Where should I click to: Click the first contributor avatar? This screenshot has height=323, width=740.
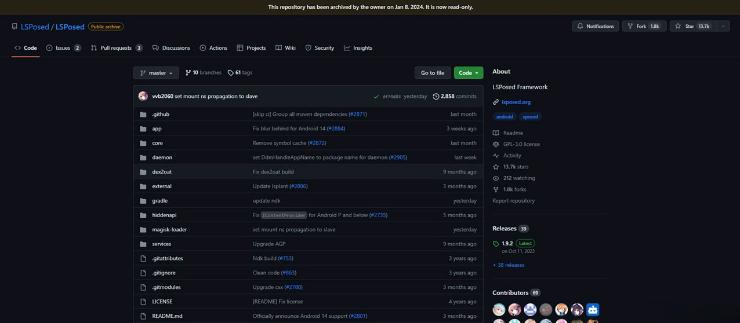(499, 310)
